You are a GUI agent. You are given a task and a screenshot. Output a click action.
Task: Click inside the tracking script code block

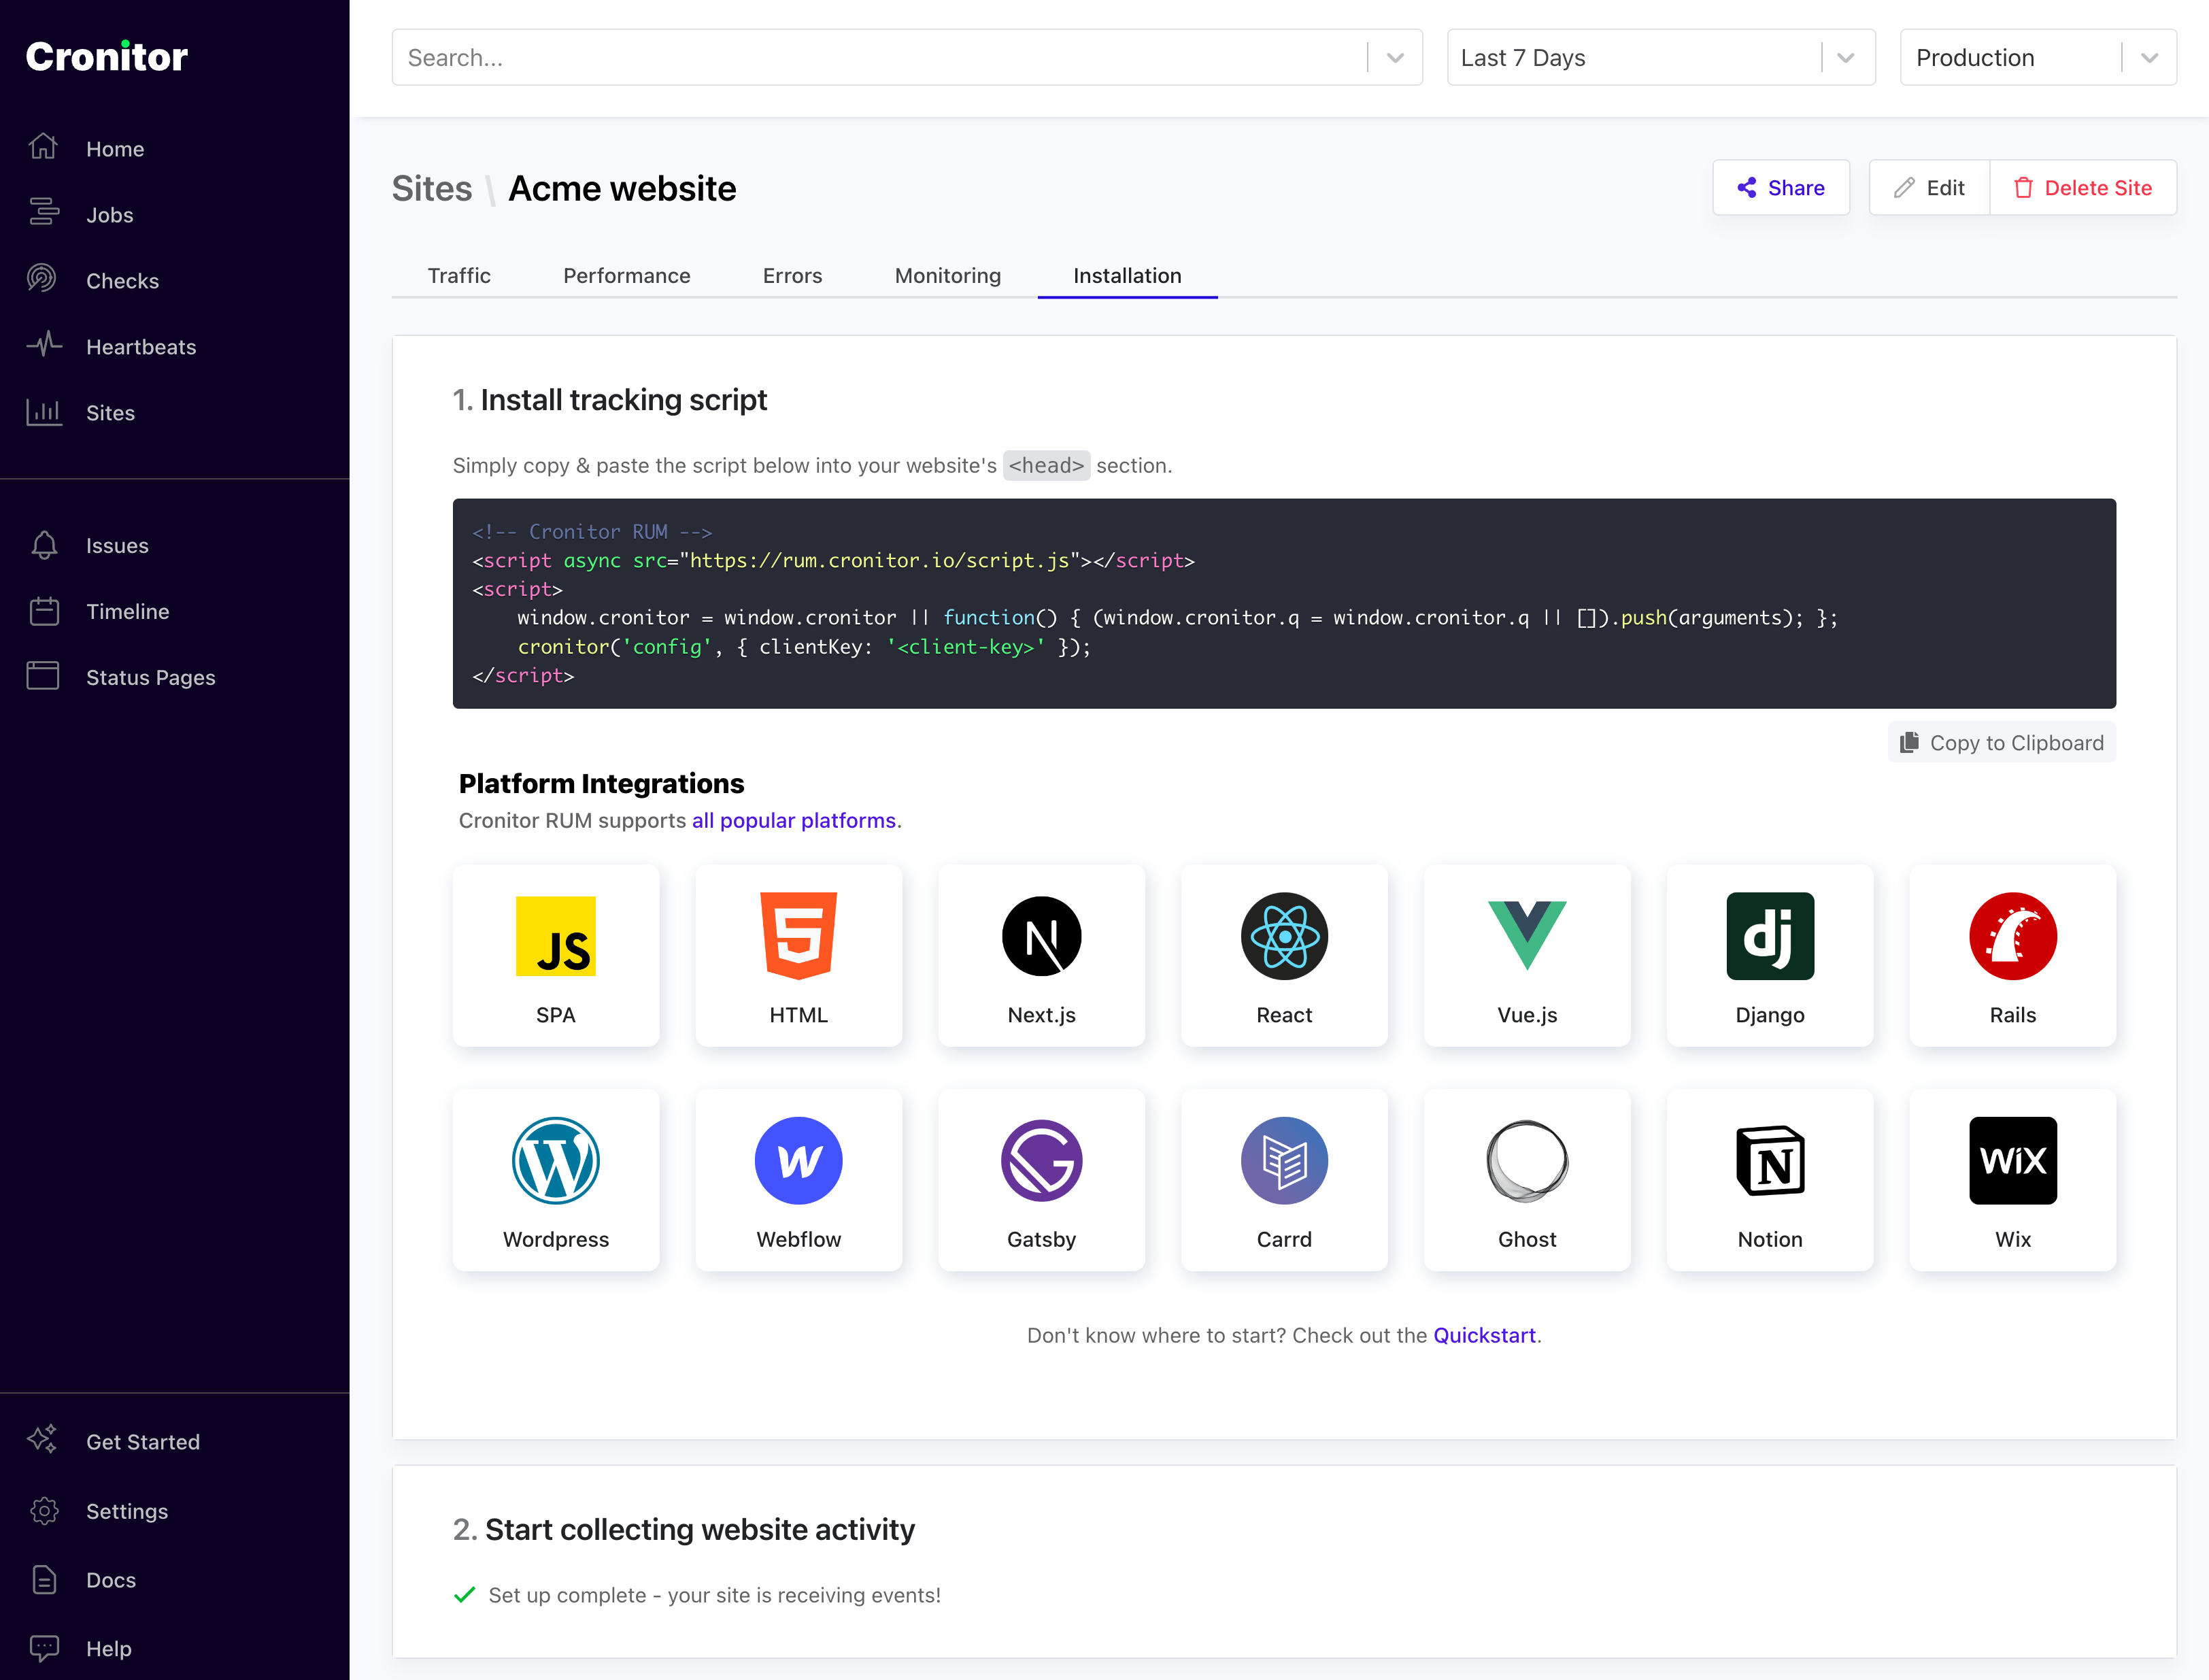(x=1284, y=604)
